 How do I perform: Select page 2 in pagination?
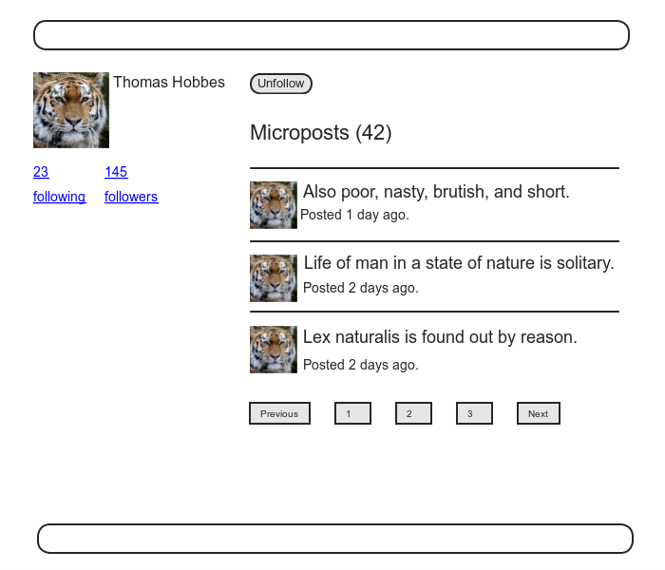413,413
